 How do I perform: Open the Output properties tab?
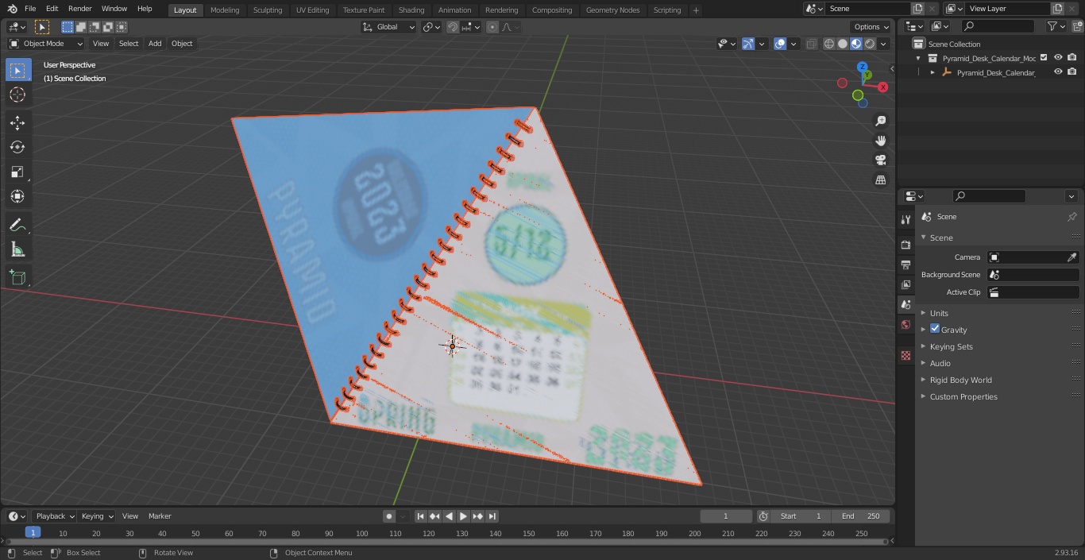coord(905,265)
